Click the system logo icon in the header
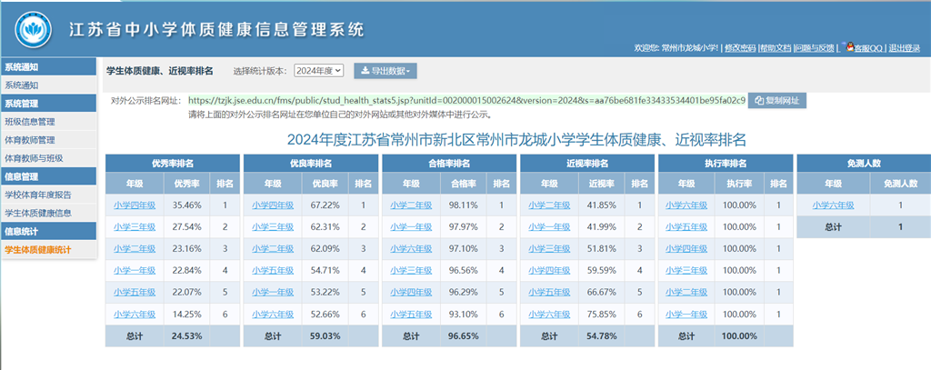The image size is (931, 370). tap(34, 28)
